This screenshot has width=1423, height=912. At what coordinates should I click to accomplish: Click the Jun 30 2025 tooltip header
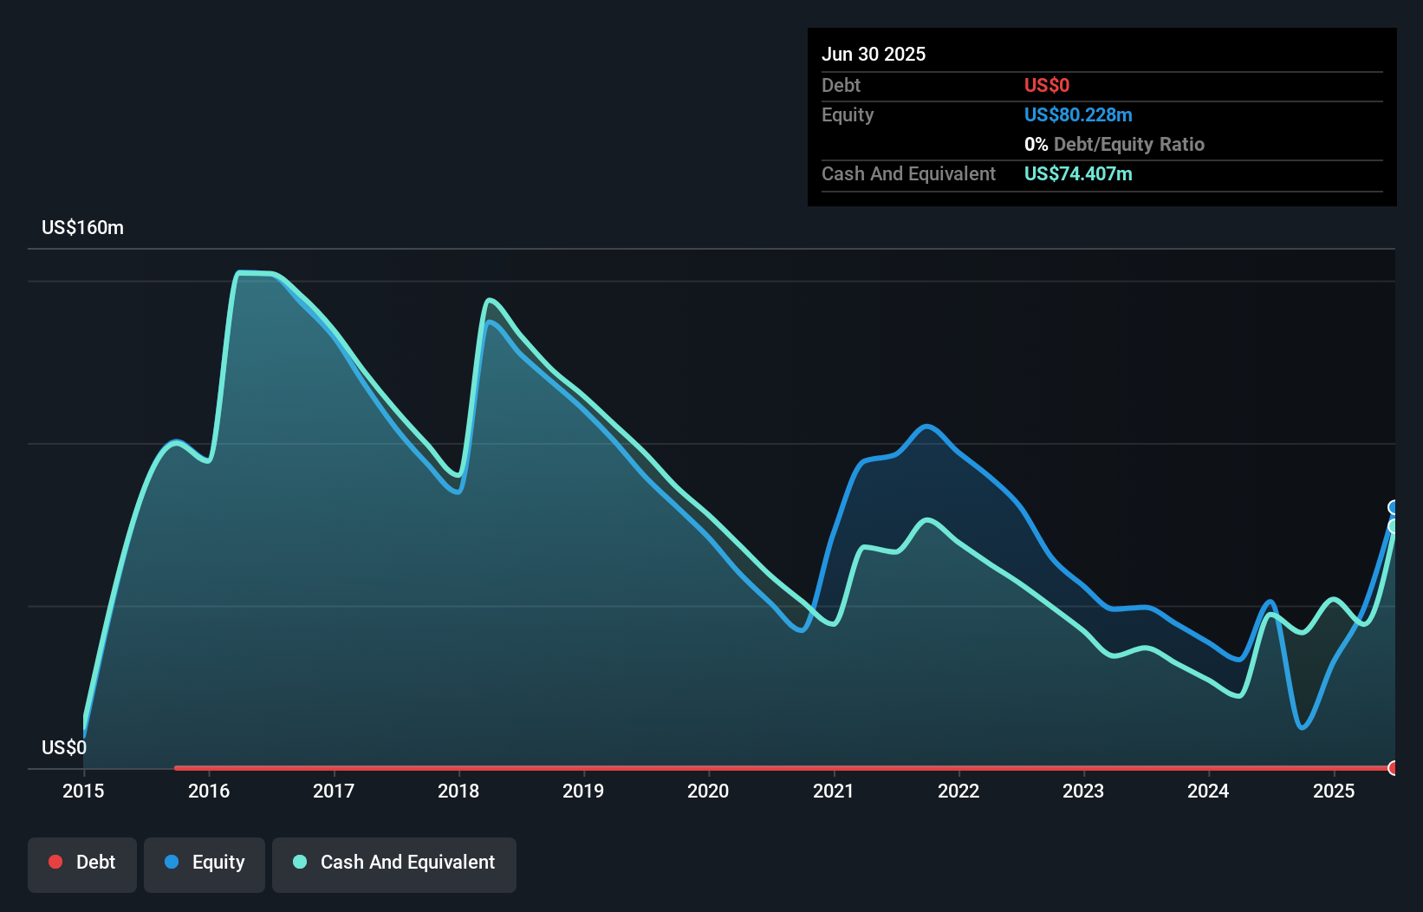click(874, 54)
